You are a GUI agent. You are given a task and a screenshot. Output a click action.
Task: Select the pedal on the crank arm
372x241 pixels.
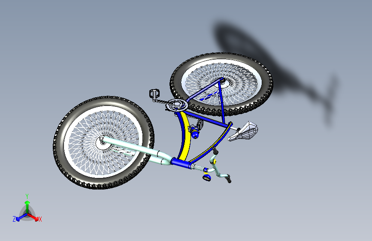154,93
